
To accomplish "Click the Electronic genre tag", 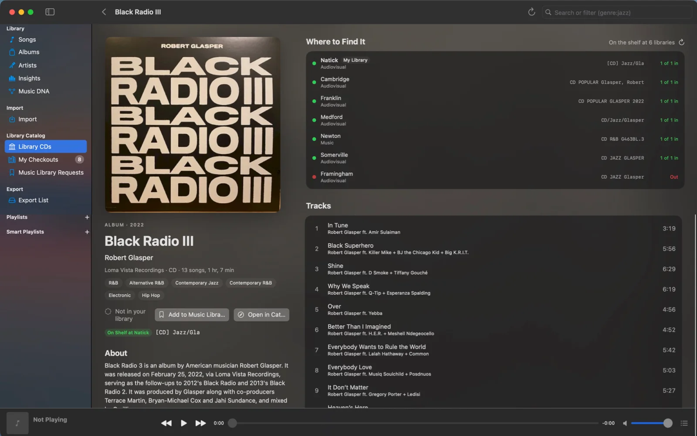I will point(120,296).
